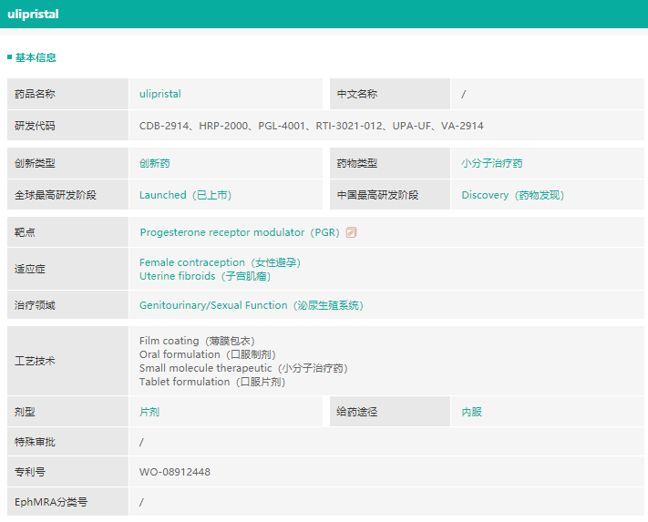
Task: Open the 小分子治疗药 link in 药物类型 row
Action: [492, 164]
